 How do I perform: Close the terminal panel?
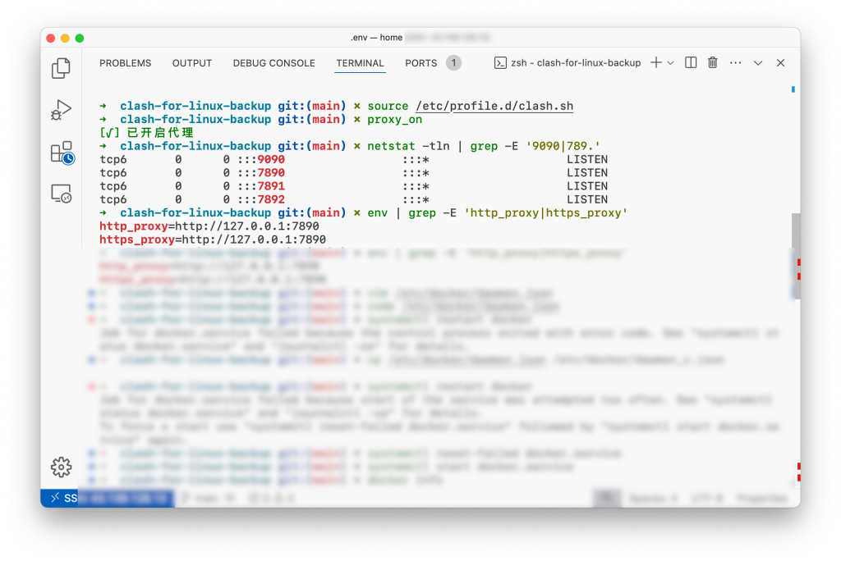click(780, 63)
